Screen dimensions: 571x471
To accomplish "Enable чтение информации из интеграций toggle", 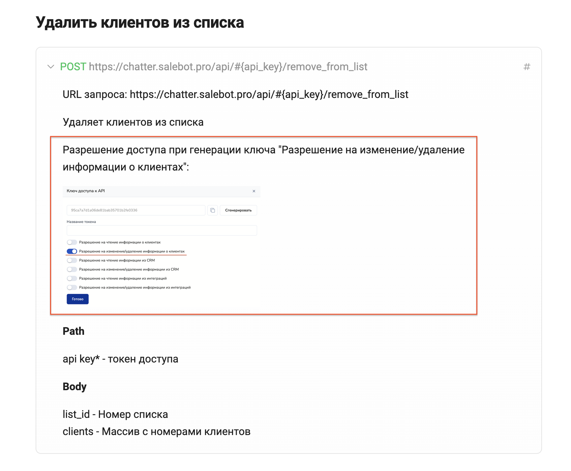I will 72,278.
